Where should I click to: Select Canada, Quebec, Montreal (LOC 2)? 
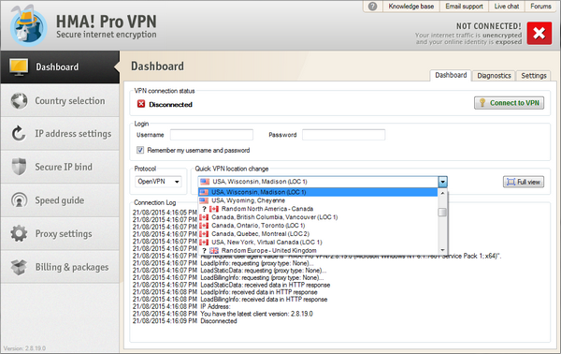point(318,233)
